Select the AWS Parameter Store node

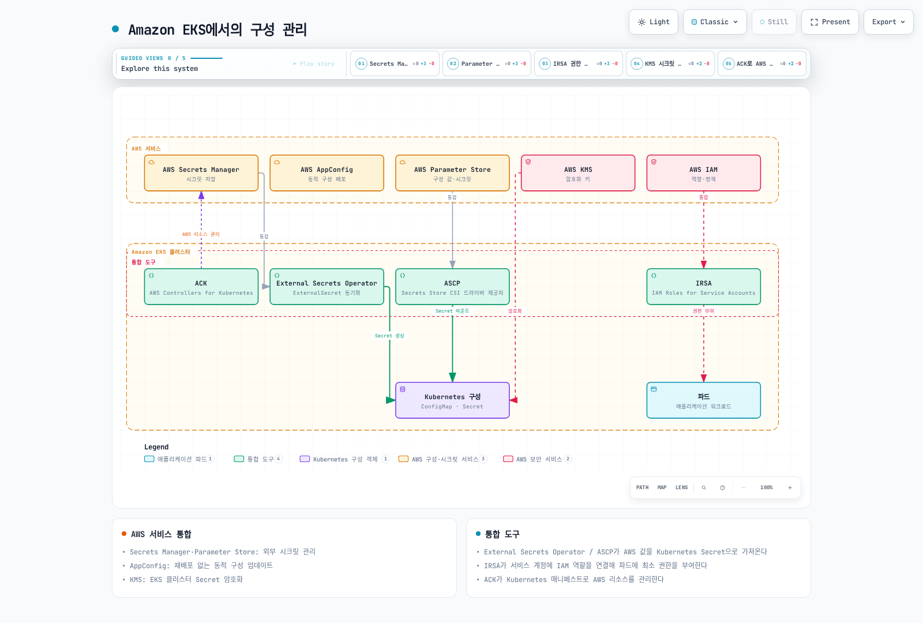click(452, 173)
